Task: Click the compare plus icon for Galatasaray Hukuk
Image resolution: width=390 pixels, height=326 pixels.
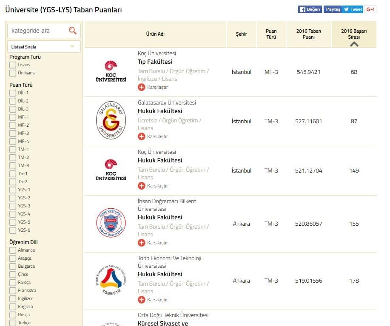Action: pos(142,136)
